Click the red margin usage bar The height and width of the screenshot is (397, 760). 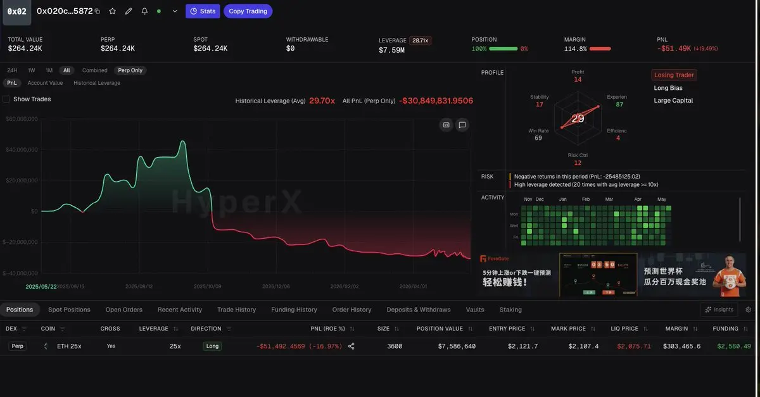tap(600, 49)
